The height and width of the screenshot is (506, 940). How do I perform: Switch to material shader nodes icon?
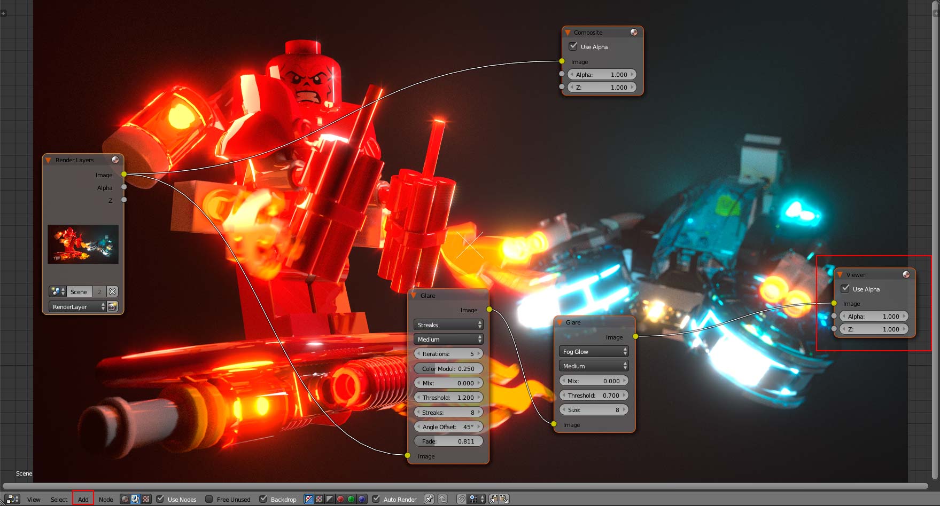tap(125, 499)
